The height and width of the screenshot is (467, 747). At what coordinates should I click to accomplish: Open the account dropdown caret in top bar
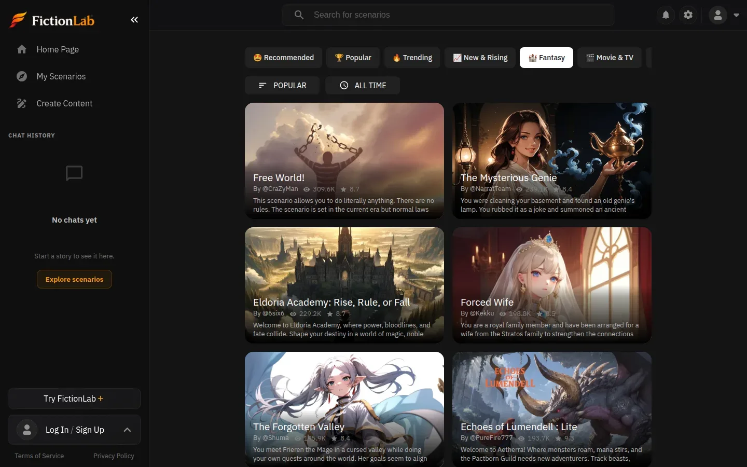(x=736, y=15)
